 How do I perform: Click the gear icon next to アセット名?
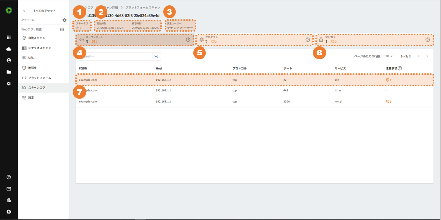click(65, 20)
